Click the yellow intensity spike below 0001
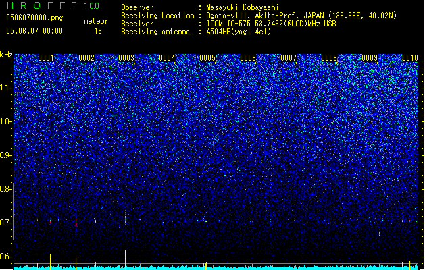This screenshot has width=425, height=270. [50, 262]
